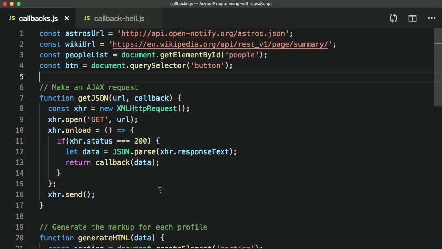The width and height of the screenshot is (442, 249).
Task: Split the editor using the split editor icon
Action: coord(412,18)
